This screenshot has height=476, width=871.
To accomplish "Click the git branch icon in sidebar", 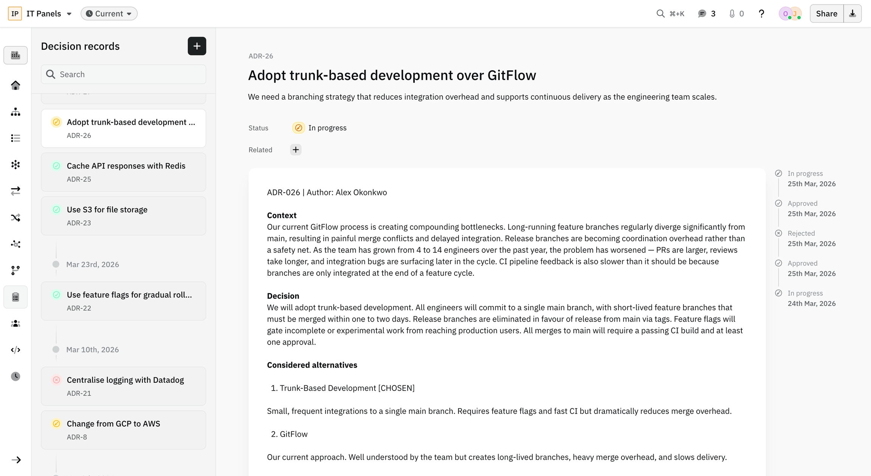I will pos(15,270).
